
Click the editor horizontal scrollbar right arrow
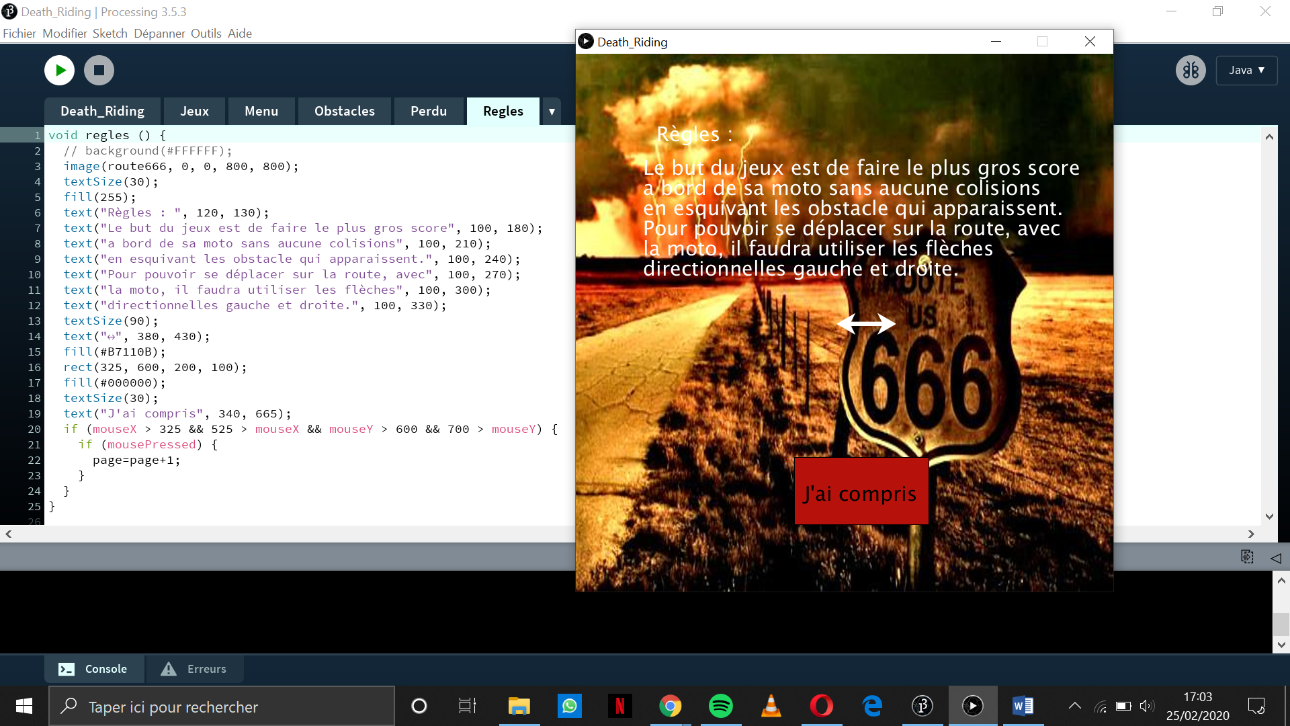click(1250, 534)
